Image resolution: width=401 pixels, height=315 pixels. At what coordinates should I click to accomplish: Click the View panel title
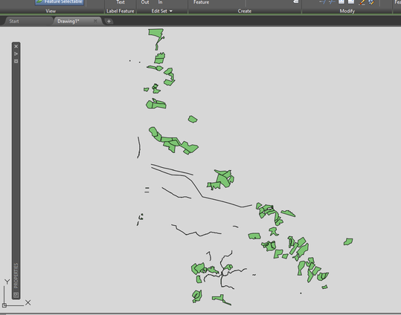[51, 11]
